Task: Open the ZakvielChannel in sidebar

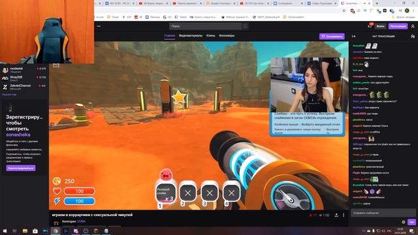Action: coord(24,87)
